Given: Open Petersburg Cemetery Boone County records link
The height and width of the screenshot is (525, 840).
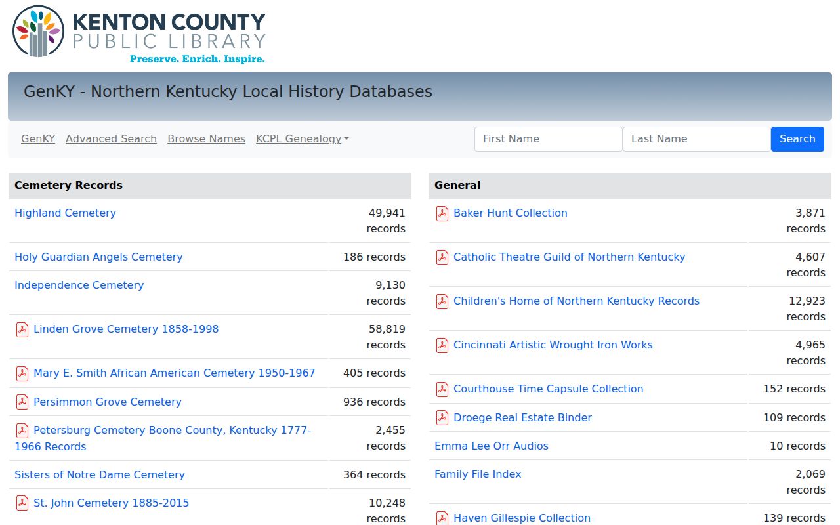Looking at the screenshot, I should (x=163, y=438).
